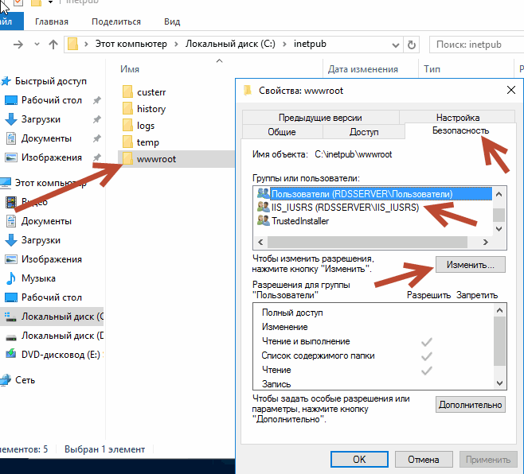Click the DVD drive (E:) icon

[11, 355]
